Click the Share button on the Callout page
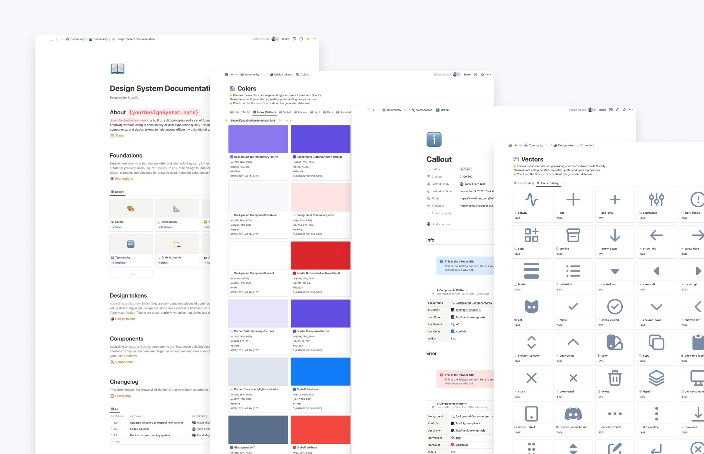 [602, 110]
